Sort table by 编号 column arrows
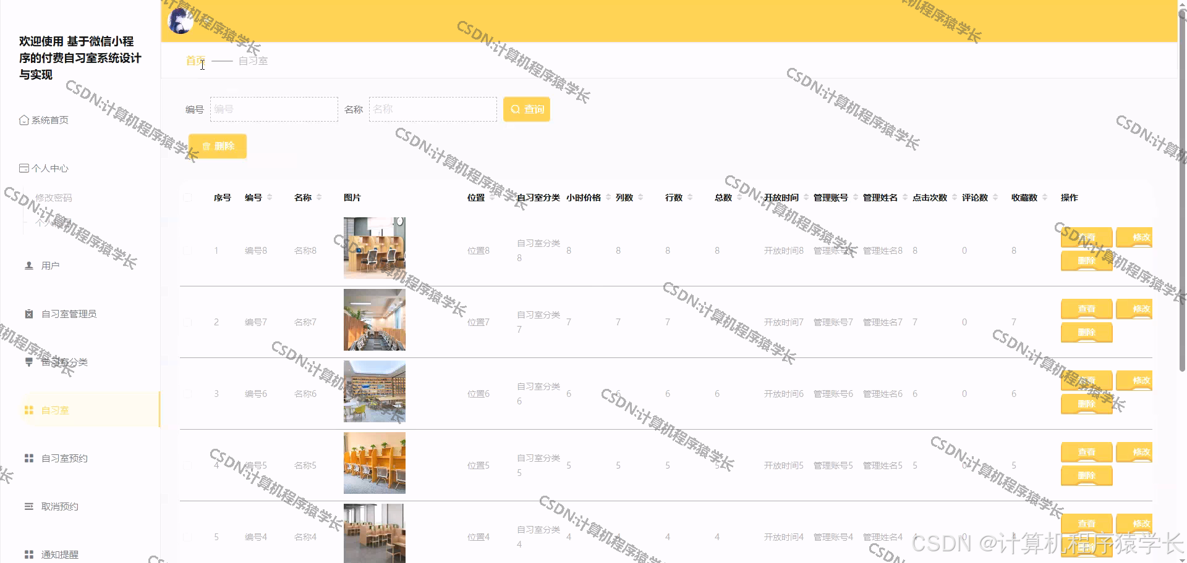Viewport: 1187px width, 563px height. [x=270, y=198]
